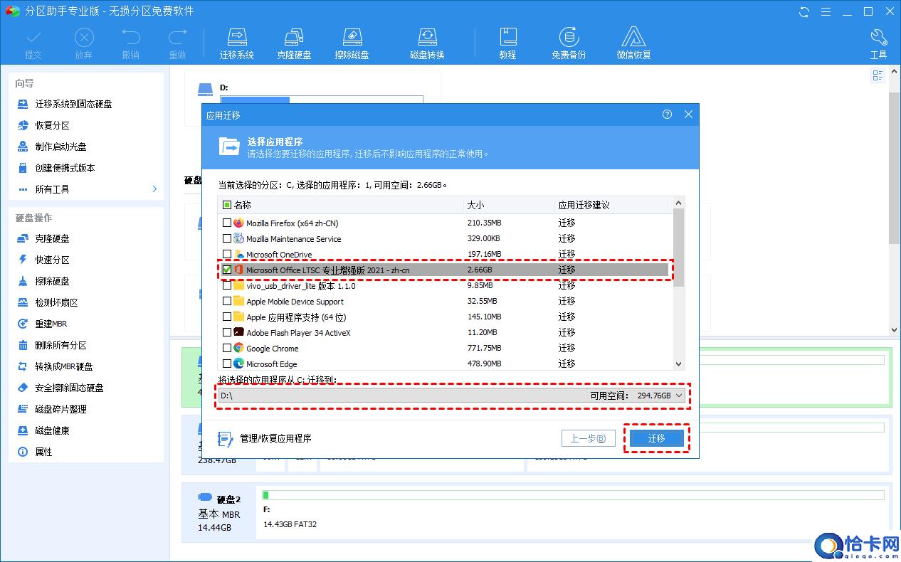Select the F: 14.43GB FAT32 partition

click(x=574, y=512)
